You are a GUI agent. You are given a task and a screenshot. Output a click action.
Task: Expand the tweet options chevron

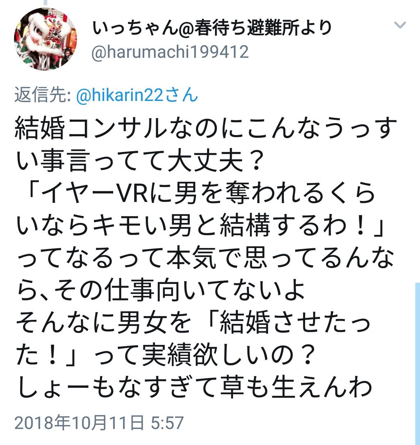[400, 25]
